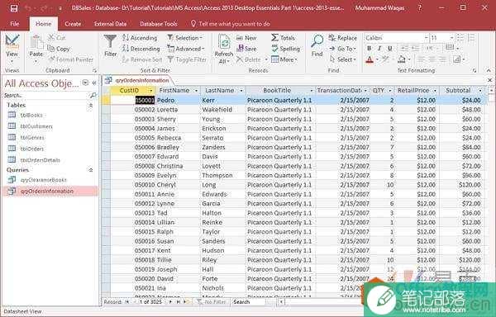This screenshot has height=317, width=496.
Task: Collapse the ribbon with the arrow
Action: (x=489, y=70)
